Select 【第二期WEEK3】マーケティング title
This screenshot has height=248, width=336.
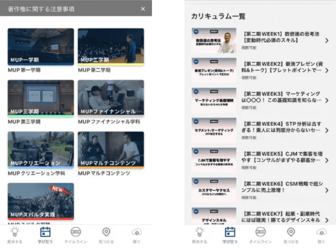281,97
